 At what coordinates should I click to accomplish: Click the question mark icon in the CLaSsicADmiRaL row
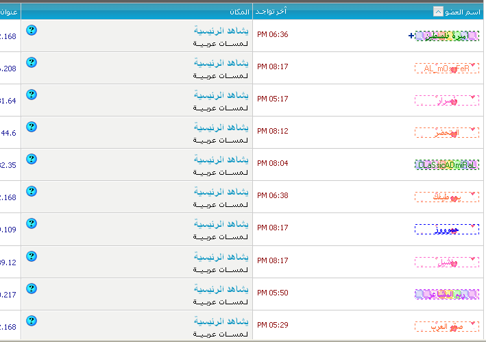[31, 159]
